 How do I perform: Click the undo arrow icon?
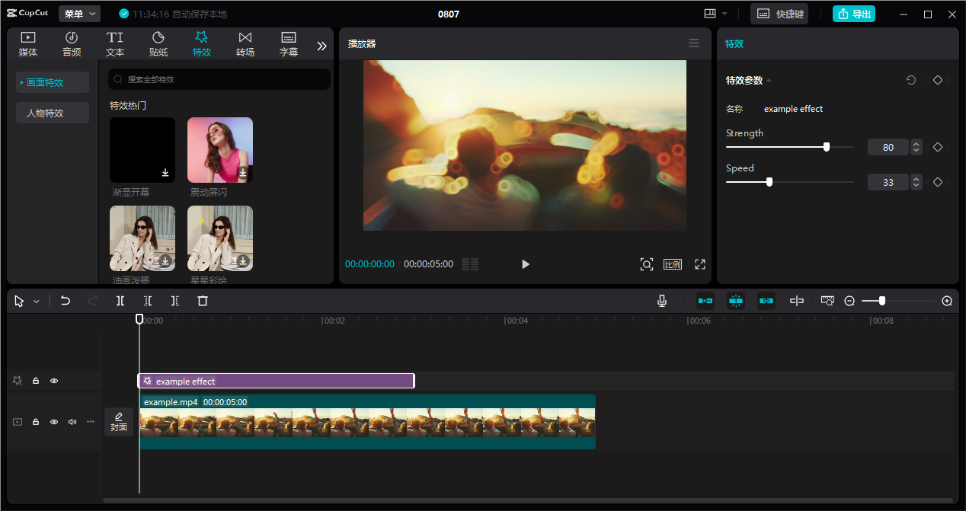point(66,301)
